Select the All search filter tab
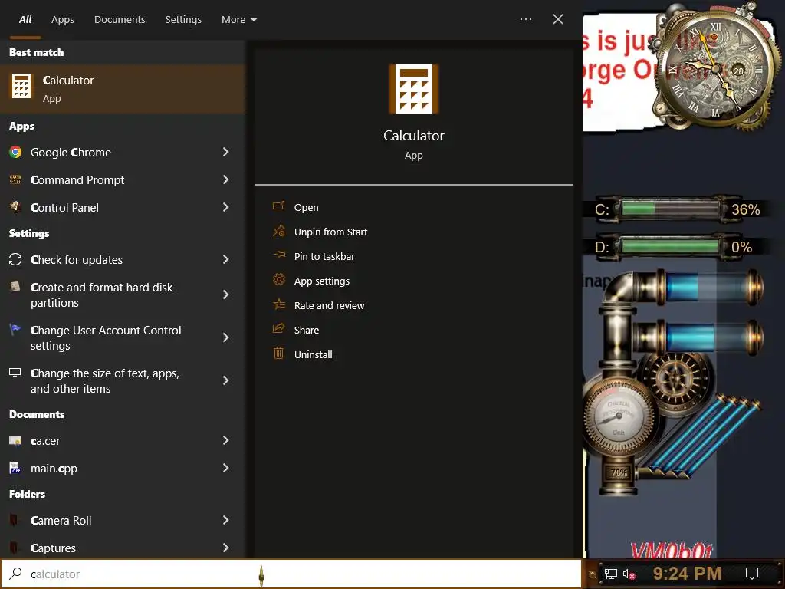This screenshot has width=785, height=589. tap(25, 19)
